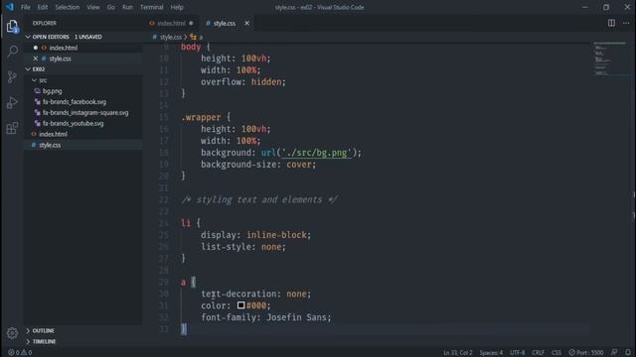Click the split editor right icon
This screenshot has width=636, height=357.
611,23
